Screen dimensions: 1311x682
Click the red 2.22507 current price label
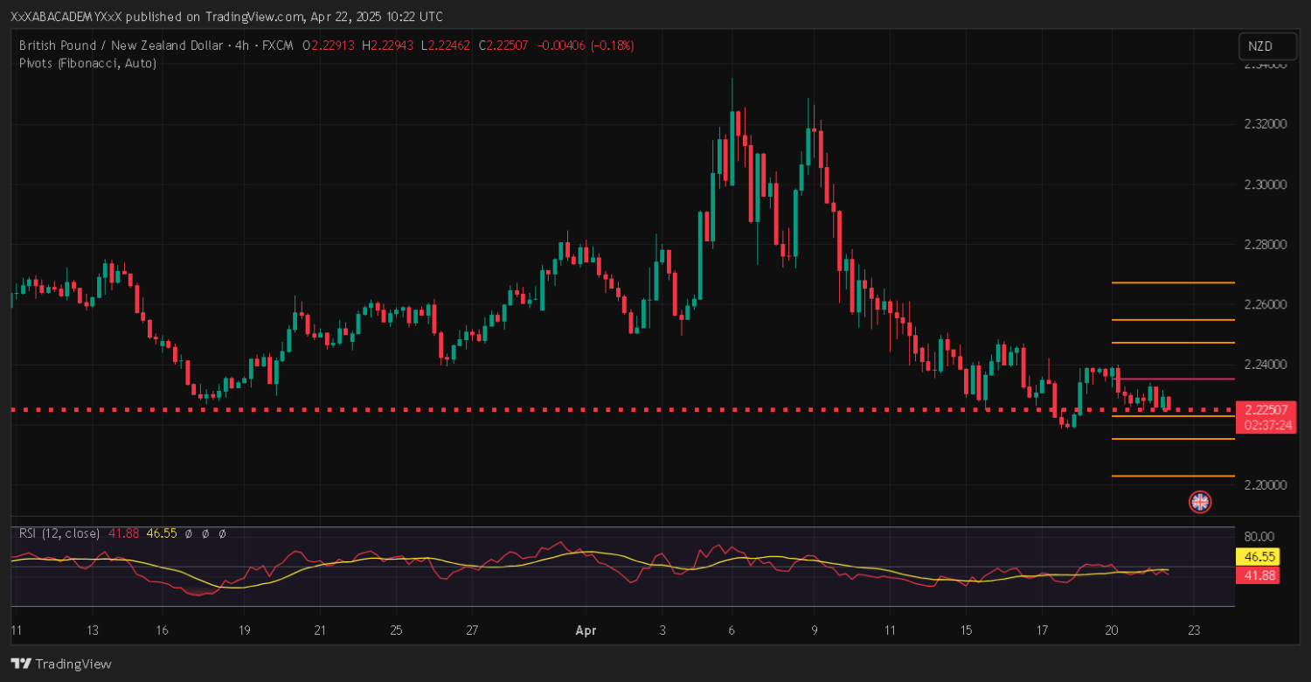click(1260, 410)
